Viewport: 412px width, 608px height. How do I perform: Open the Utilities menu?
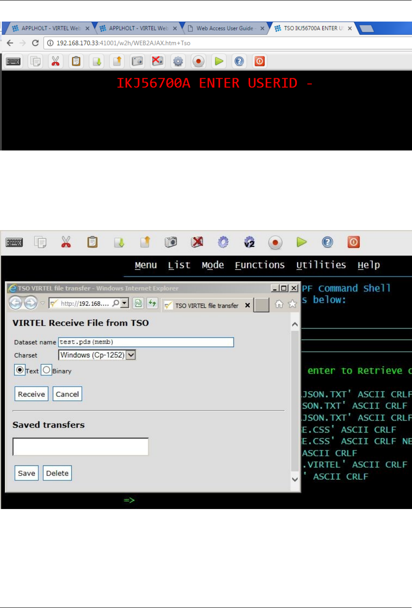tap(321, 265)
